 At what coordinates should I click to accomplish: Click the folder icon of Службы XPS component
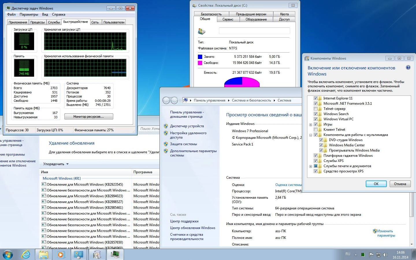(x=320, y=161)
